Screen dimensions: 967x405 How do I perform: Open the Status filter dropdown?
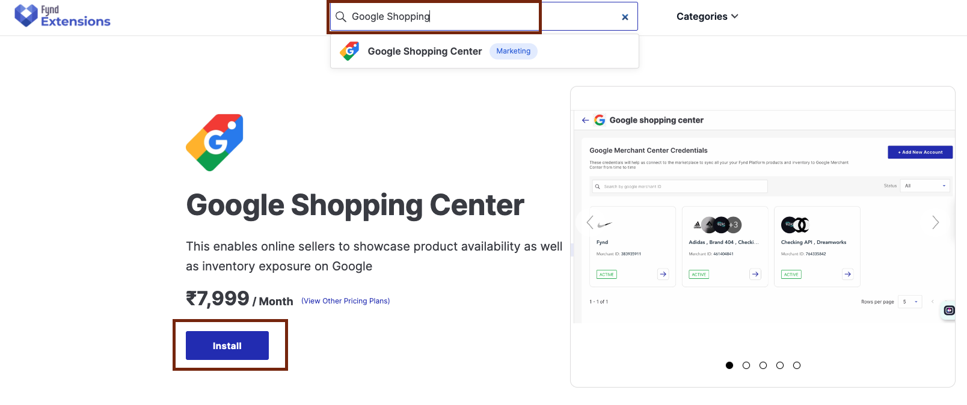point(924,186)
